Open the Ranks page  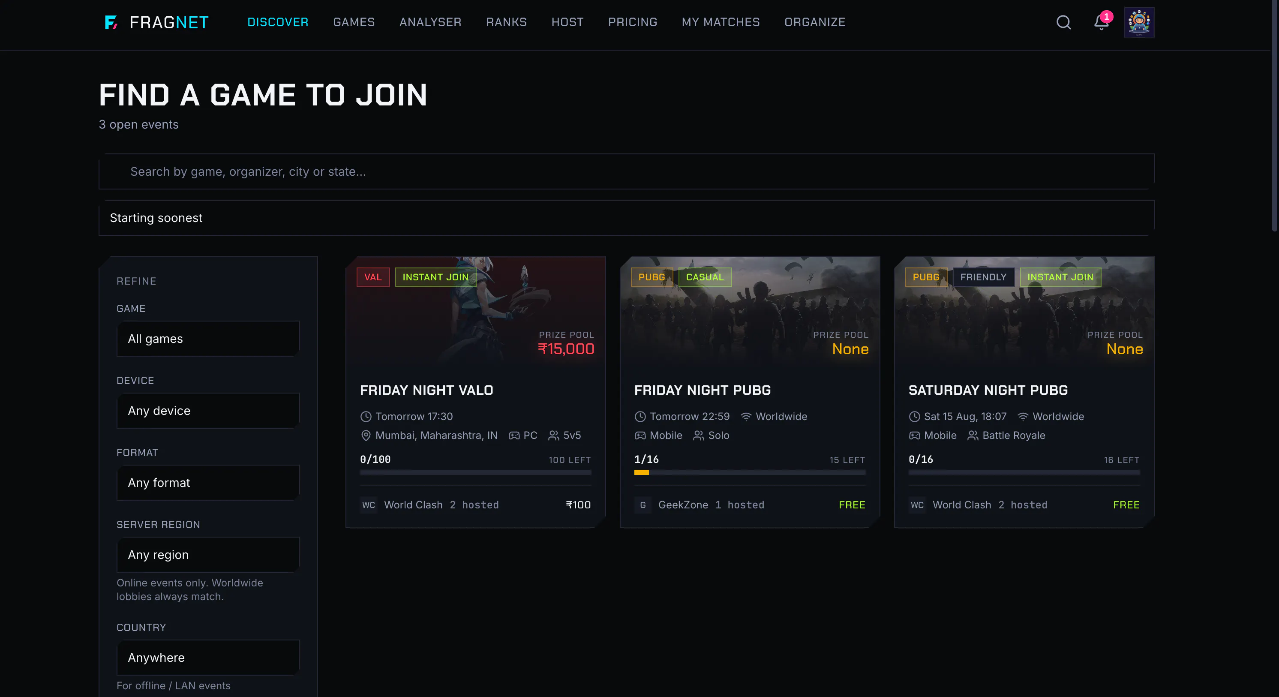tap(507, 22)
